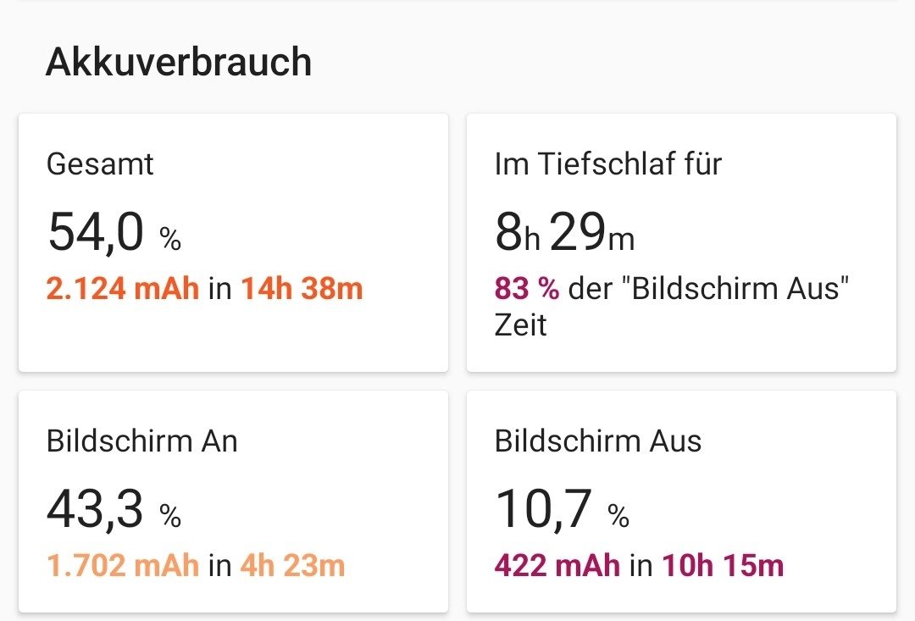The height and width of the screenshot is (621, 915).
Task: Tap the 43,3 % screen-on value
Action: (x=114, y=509)
